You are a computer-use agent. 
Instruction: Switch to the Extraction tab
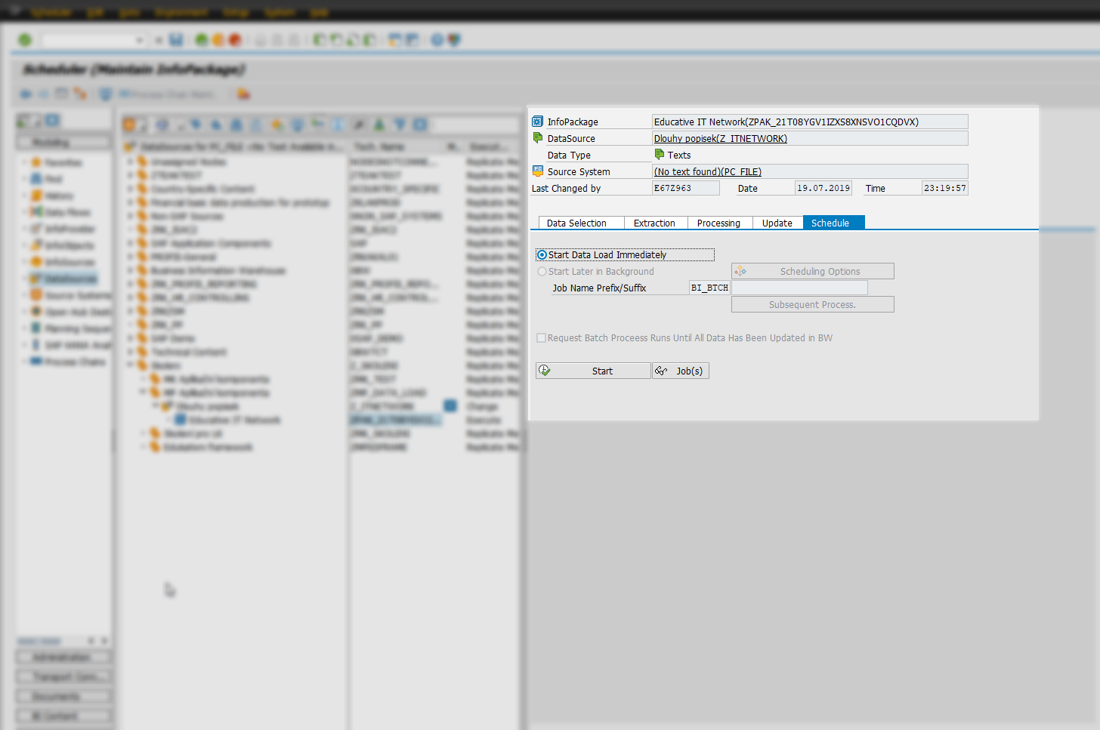[655, 223]
